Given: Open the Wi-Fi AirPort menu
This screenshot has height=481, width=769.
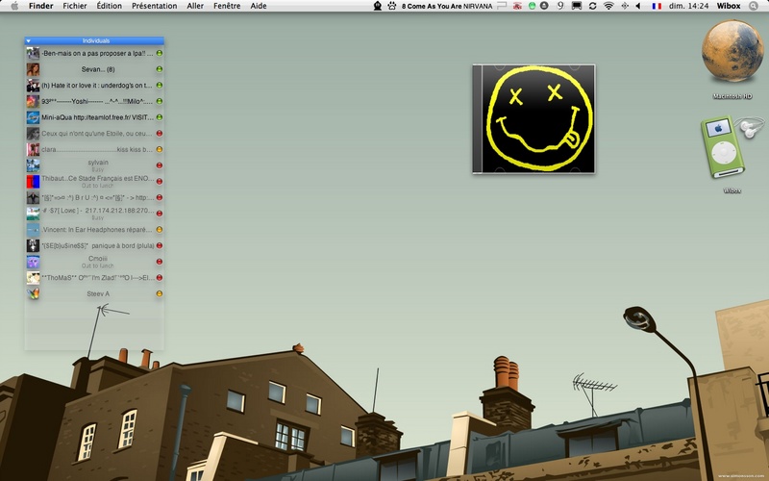Looking at the screenshot, I should tap(608, 6).
